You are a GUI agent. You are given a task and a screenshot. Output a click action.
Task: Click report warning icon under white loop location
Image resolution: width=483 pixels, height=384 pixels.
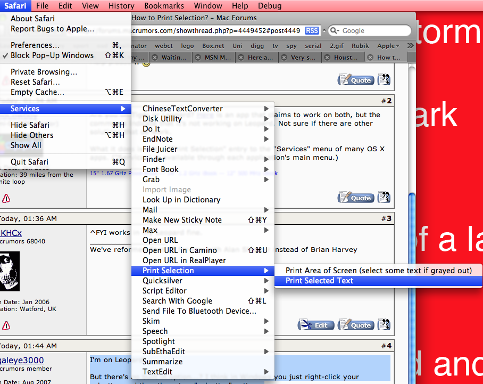[6, 198]
